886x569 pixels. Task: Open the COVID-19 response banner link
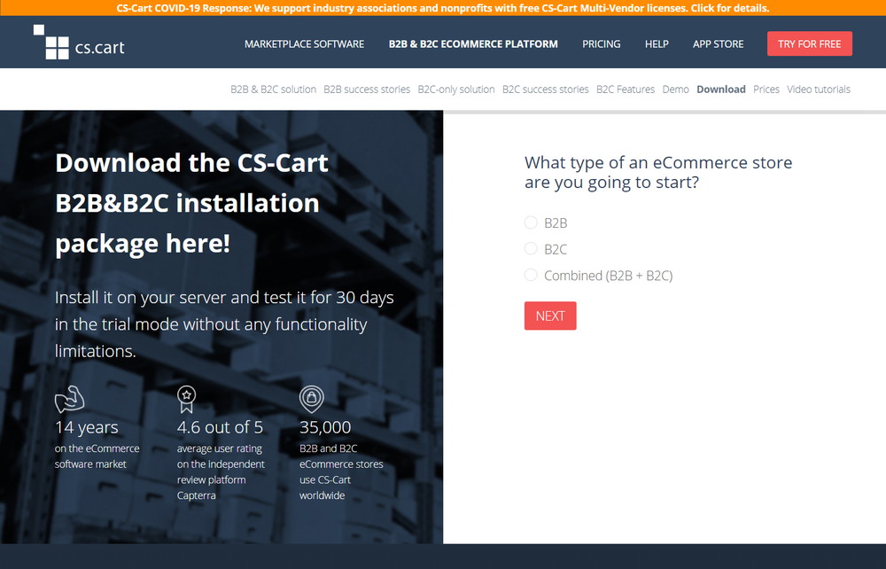[442, 8]
